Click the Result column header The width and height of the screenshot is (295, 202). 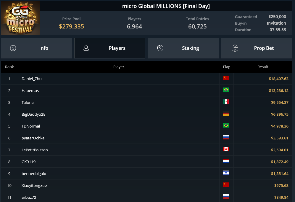click(x=263, y=67)
